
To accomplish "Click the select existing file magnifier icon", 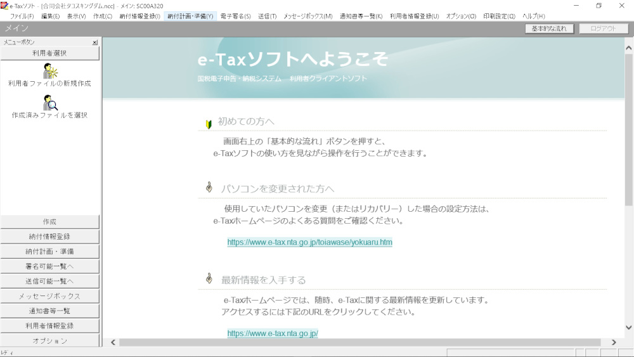I will pos(50,103).
